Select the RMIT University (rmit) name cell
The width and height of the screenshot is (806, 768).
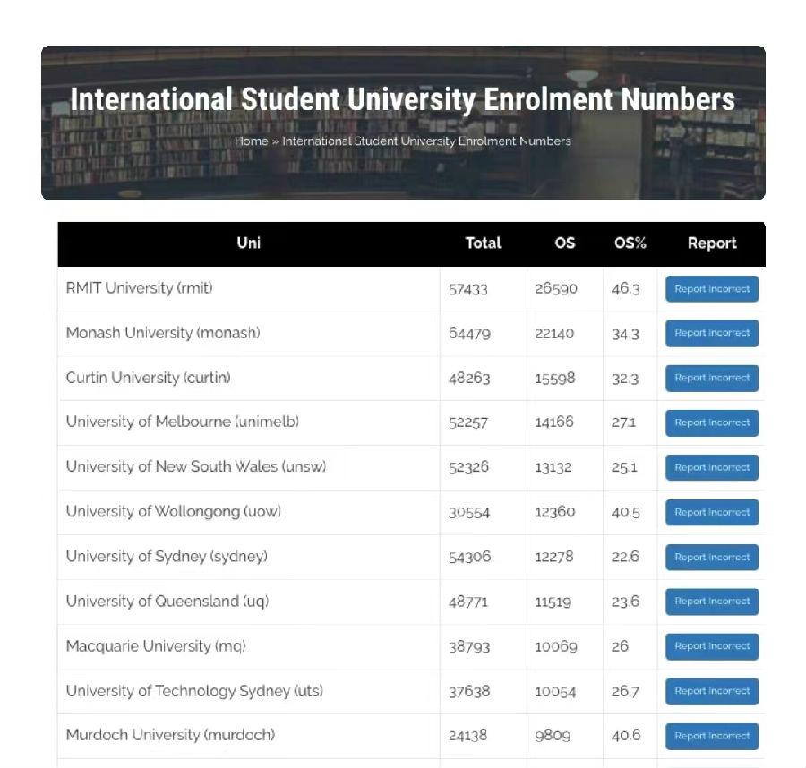tap(249, 289)
